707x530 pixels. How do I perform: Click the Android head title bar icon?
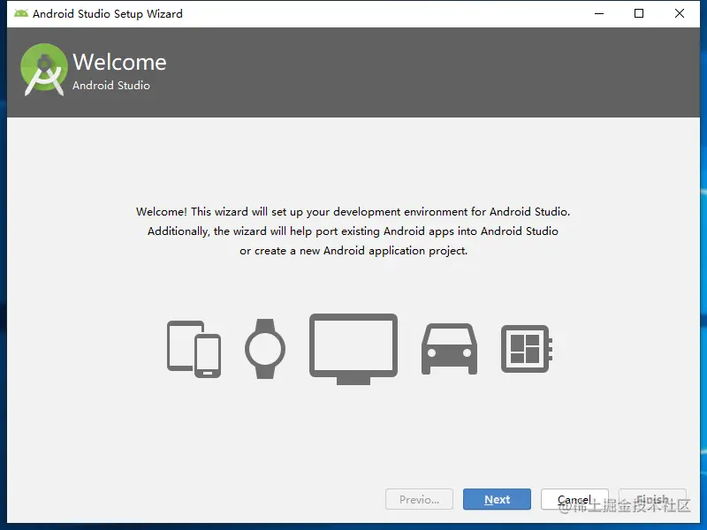coord(20,13)
